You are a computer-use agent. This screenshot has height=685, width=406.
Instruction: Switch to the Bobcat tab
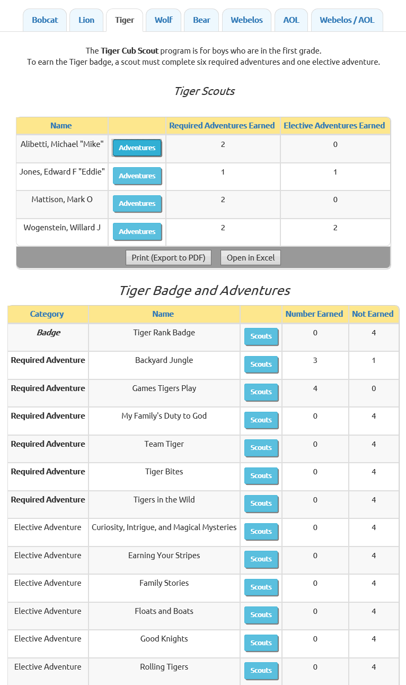pyautogui.click(x=45, y=20)
